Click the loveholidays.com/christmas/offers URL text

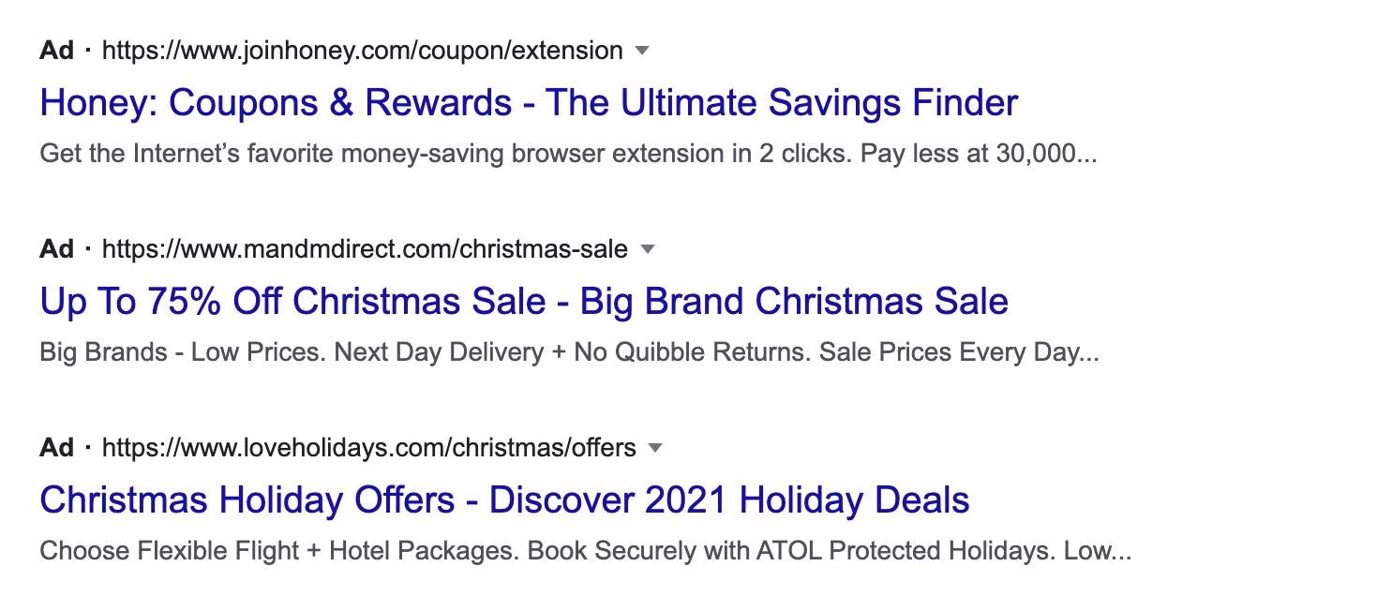368,448
